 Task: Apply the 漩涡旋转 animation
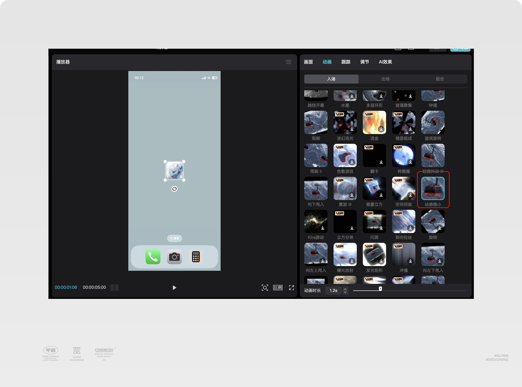[x=433, y=122]
